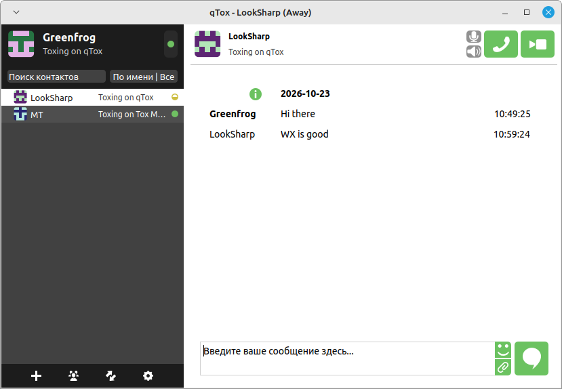
Task: Start an audio call with LookSharp
Action: (x=501, y=44)
